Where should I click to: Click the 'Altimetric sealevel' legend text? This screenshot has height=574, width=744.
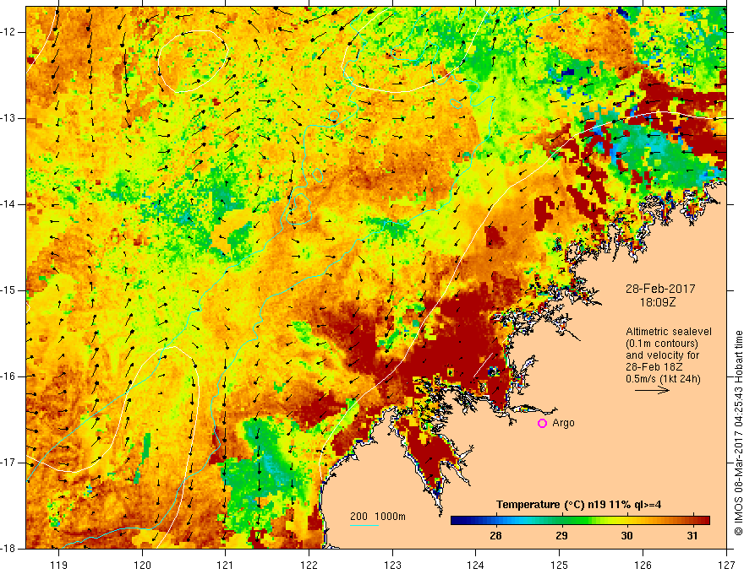click(669, 332)
